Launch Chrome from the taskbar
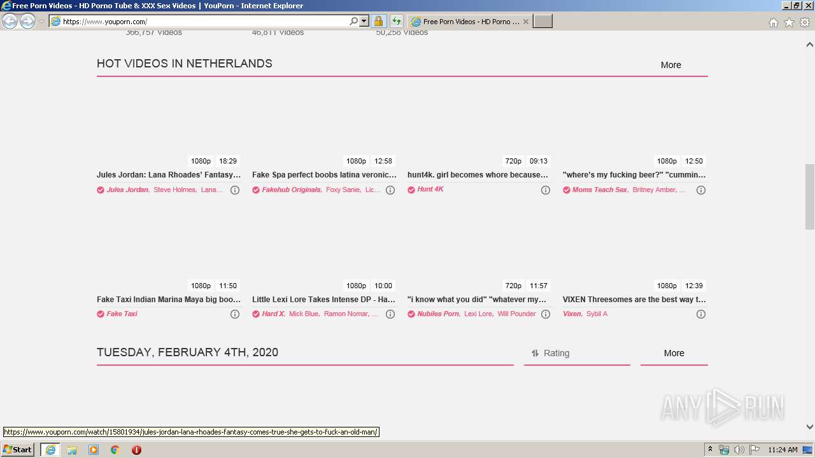The height and width of the screenshot is (458, 815). [115, 450]
